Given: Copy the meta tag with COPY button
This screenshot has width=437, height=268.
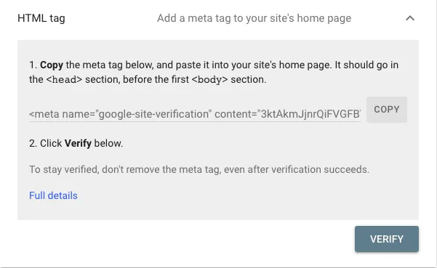Looking at the screenshot, I should coord(387,110).
